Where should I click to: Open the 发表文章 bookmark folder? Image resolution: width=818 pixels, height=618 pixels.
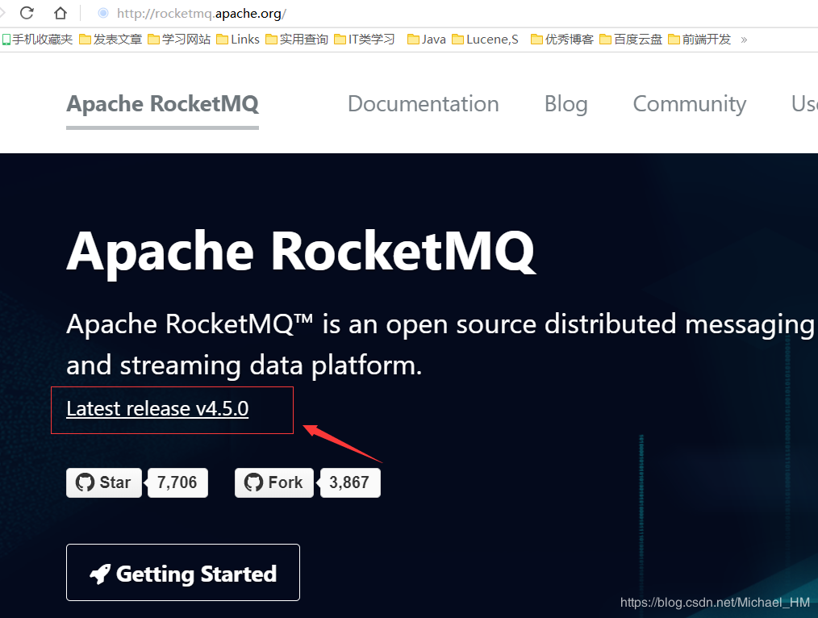tap(111, 40)
